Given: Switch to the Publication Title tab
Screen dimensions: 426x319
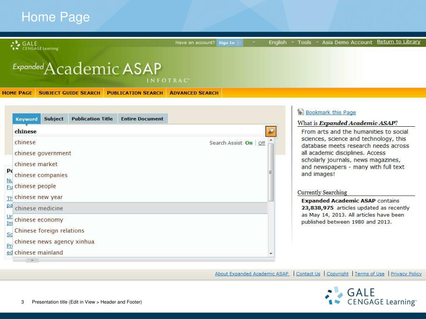Looking at the screenshot, I should click(92, 118).
